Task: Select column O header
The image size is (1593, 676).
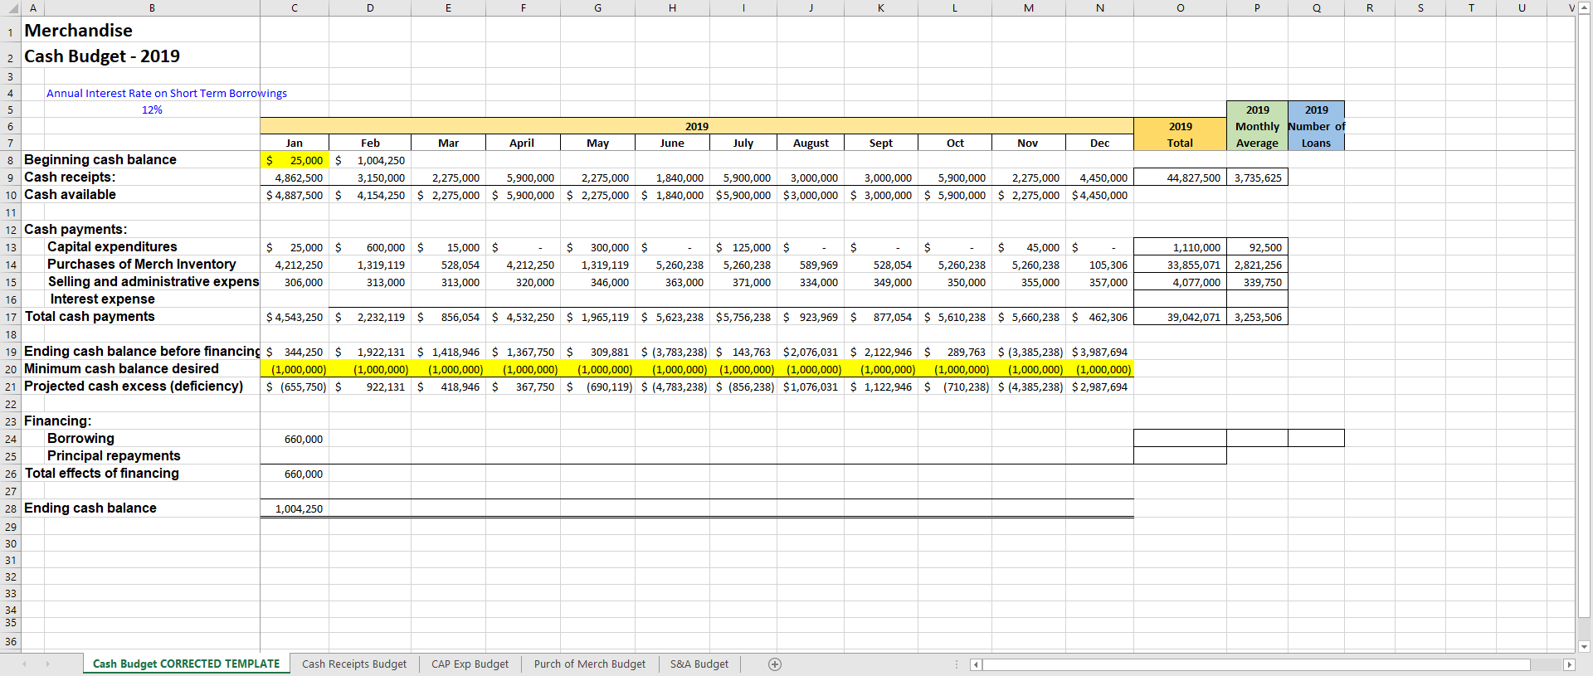Action: tap(1180, 7)
